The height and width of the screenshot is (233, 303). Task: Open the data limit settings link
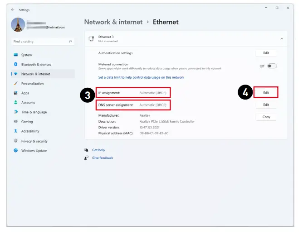click(x=141, y=77)
